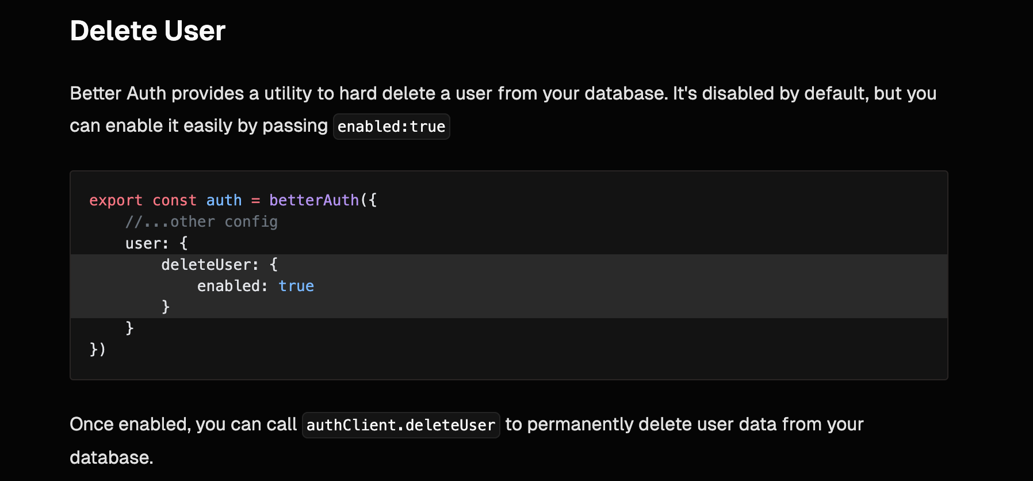Click the Delete User heading
The height and width of the screenshot is (481, 1033).
[x=147, y=31]
